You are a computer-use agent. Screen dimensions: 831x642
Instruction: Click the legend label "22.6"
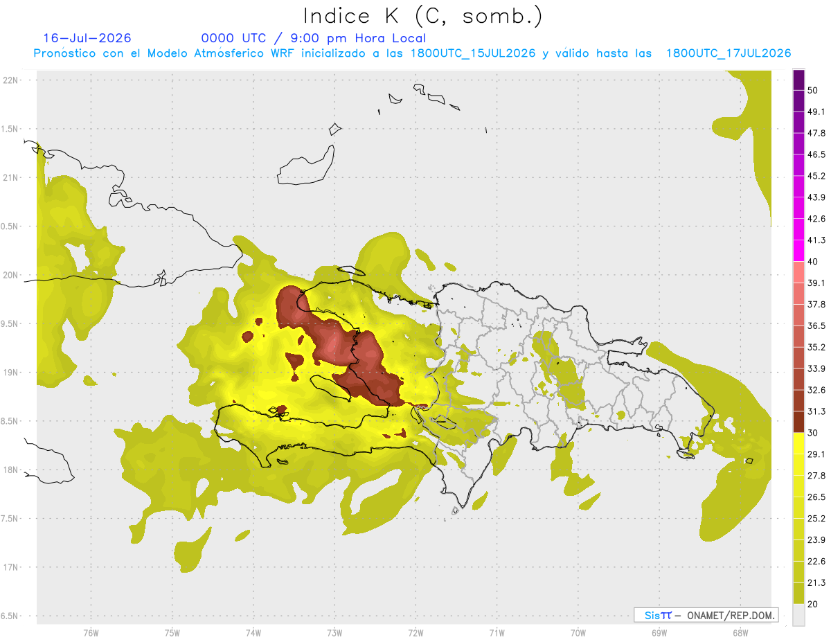tap(816, 562)
